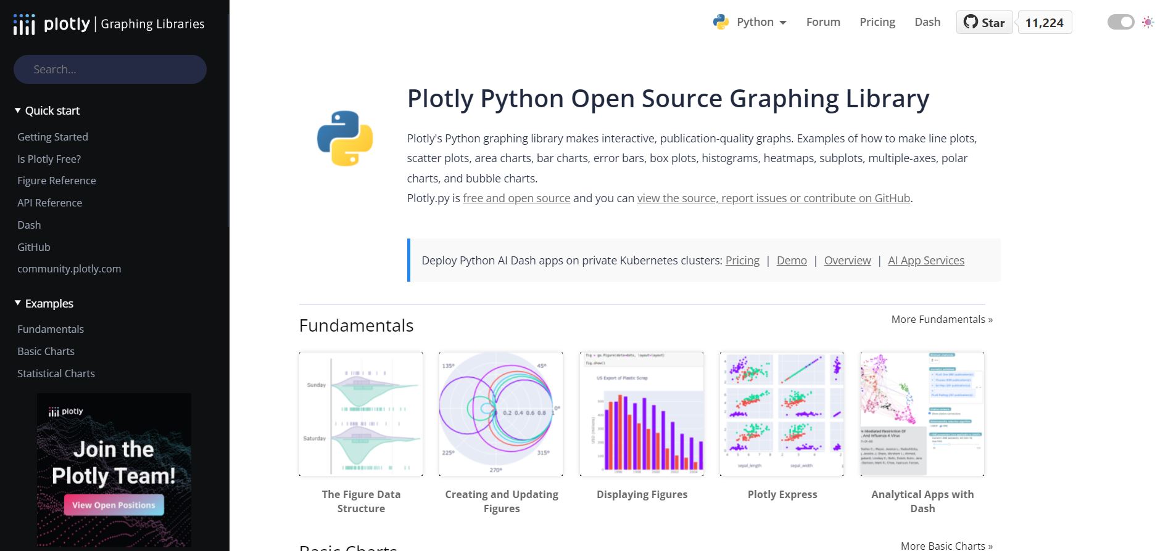Click Plotly Express caption
This screenshot has height=551, width=1168.
(782, 494)
